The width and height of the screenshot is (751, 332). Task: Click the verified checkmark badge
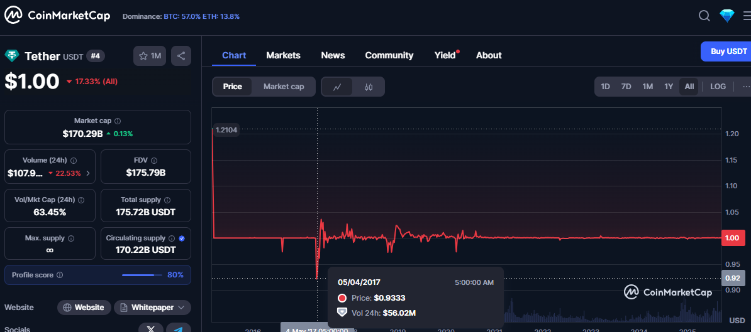pyautogui.click(x=182, y=238)
